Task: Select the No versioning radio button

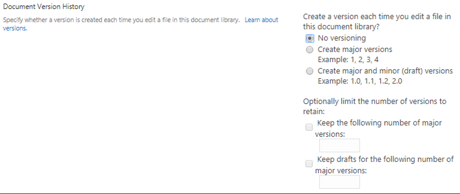Action: (x=310, y=38)
